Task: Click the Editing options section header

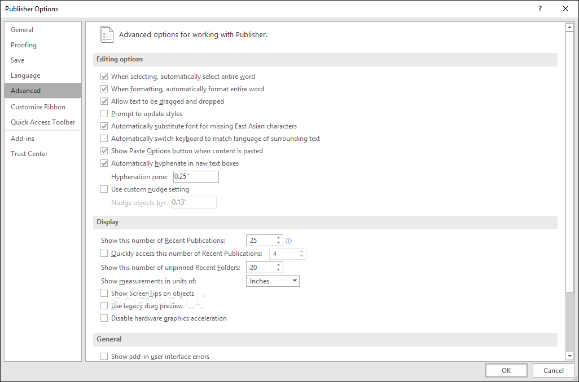Action: pos(325,59)
